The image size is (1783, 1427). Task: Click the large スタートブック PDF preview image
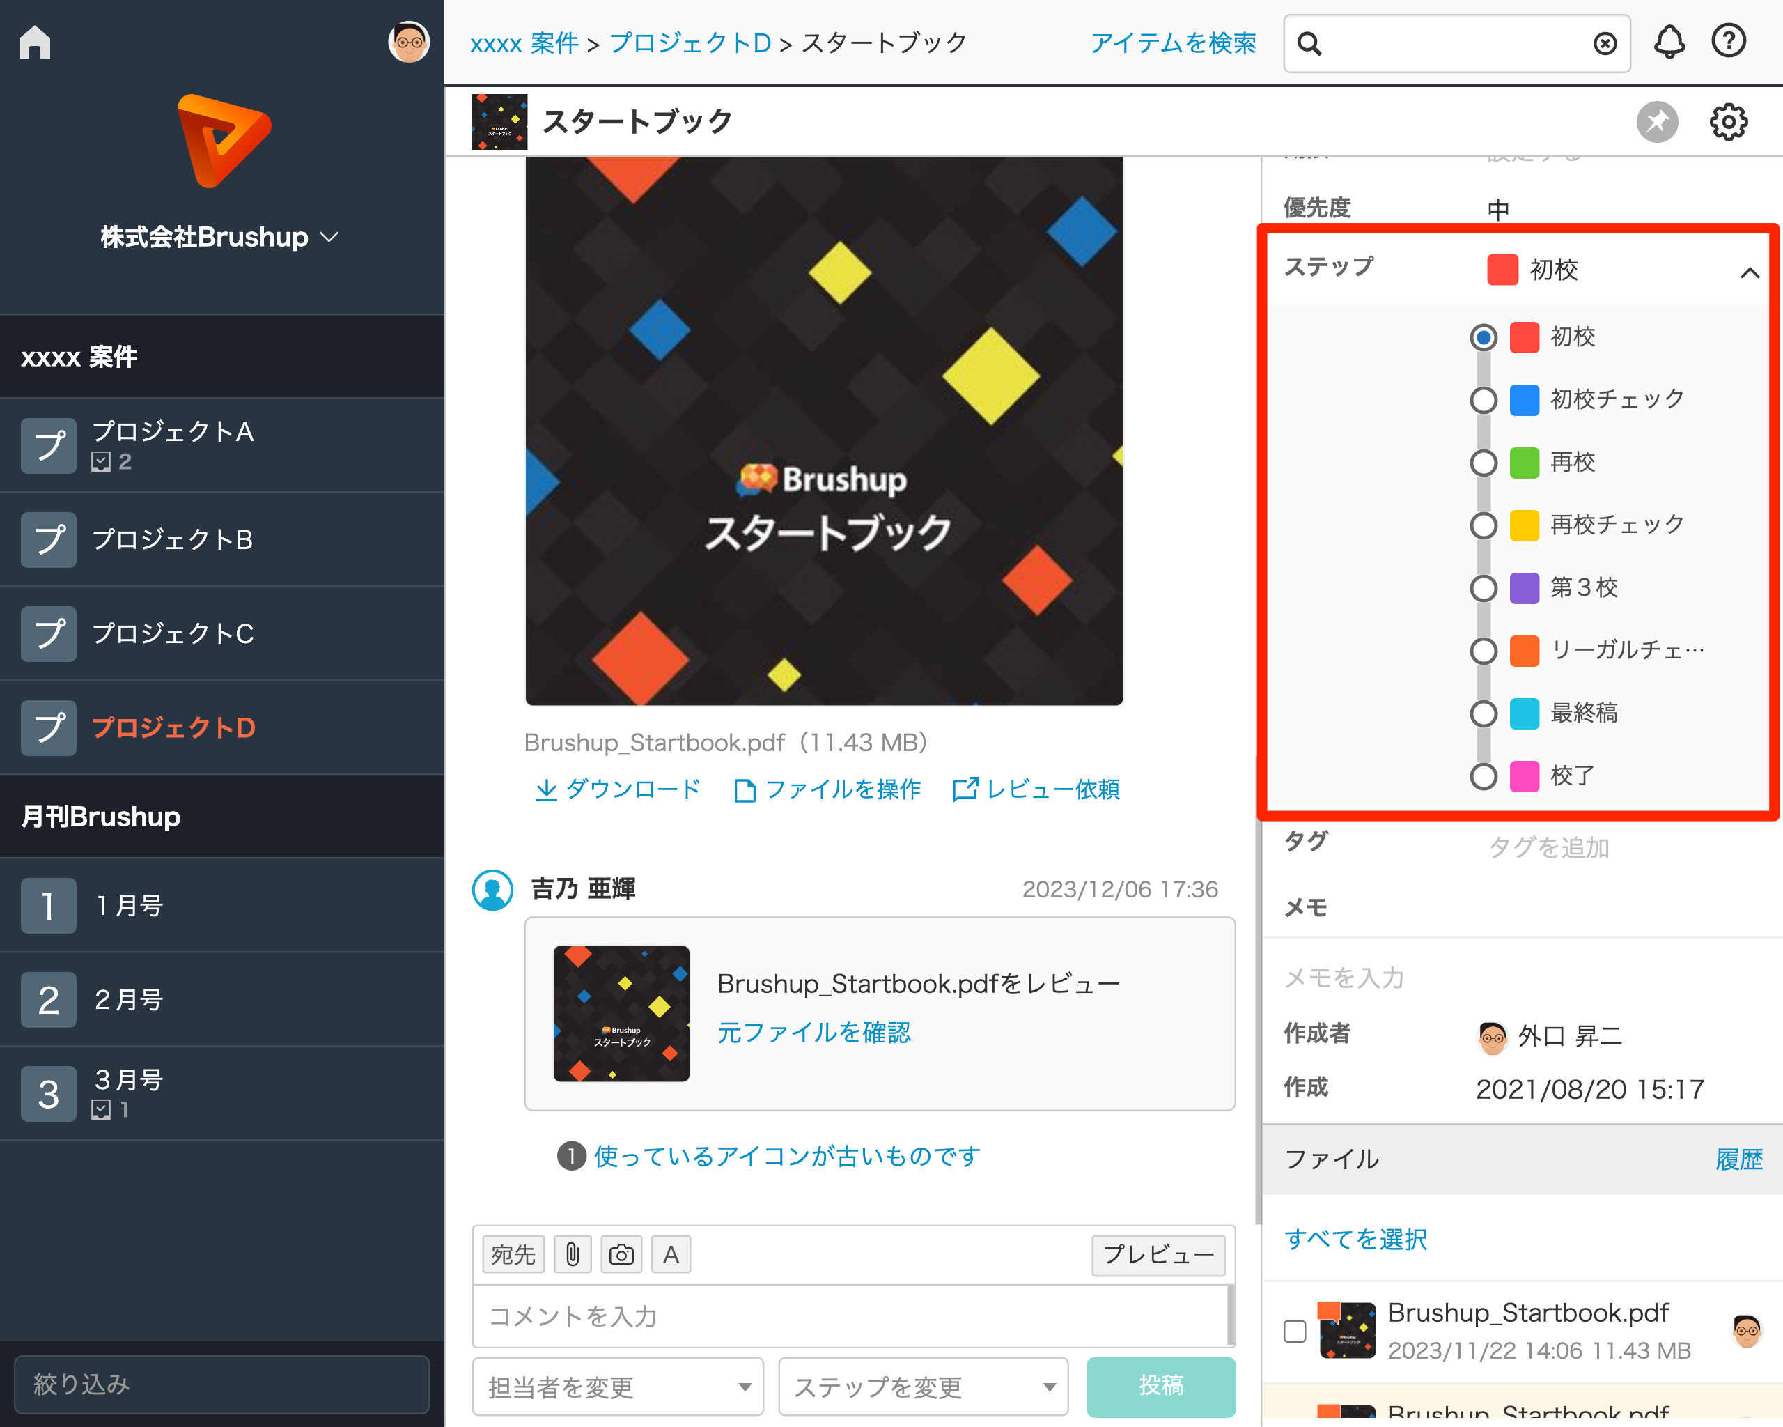(824, 431)
